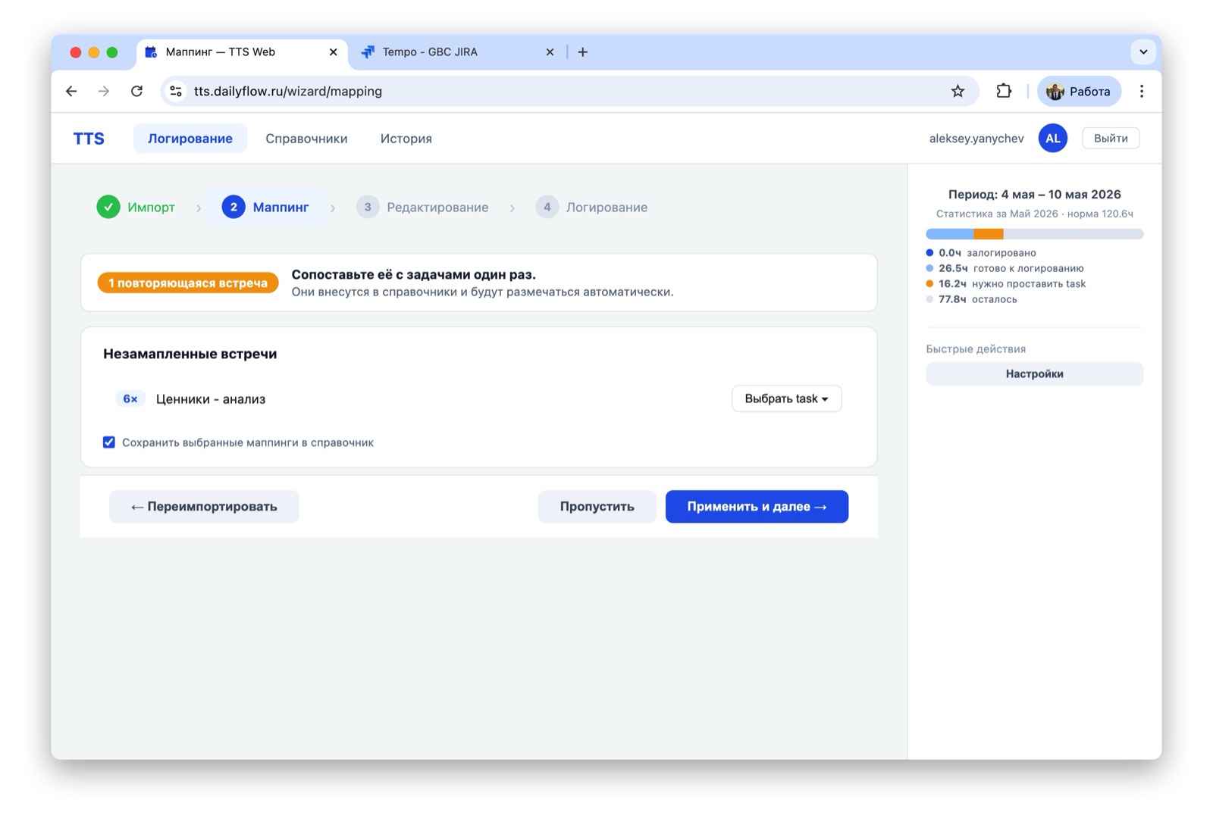Image resolution: width=1213 pixels, height=828 pixels.
Task: Click step 3 Редактирование circle
Action: [x=368, y=207]
